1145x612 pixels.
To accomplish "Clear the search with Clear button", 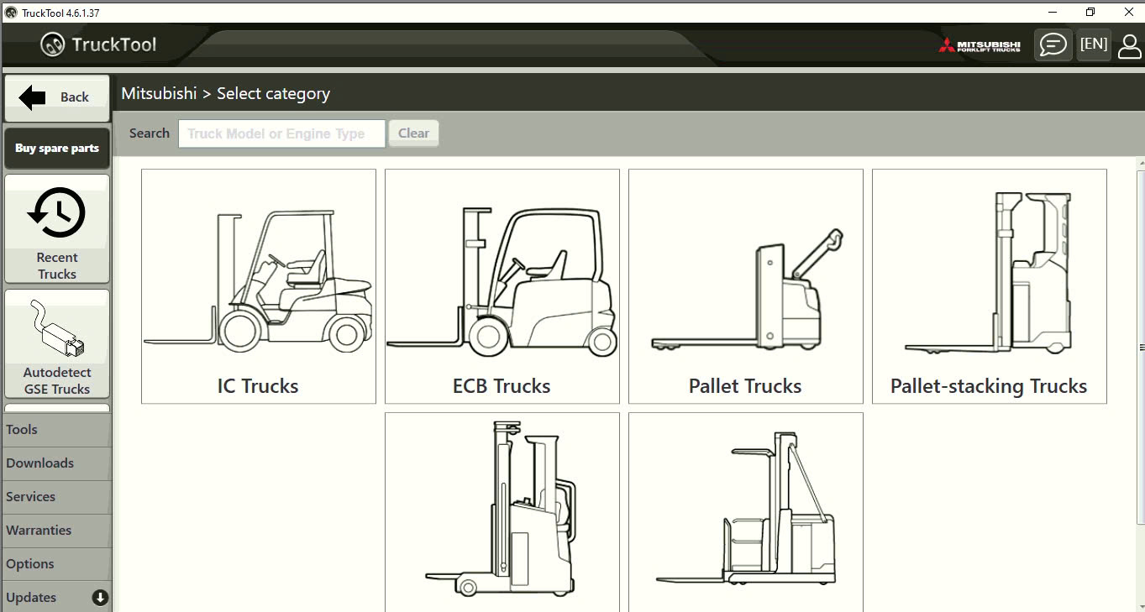I will (413, 133).
